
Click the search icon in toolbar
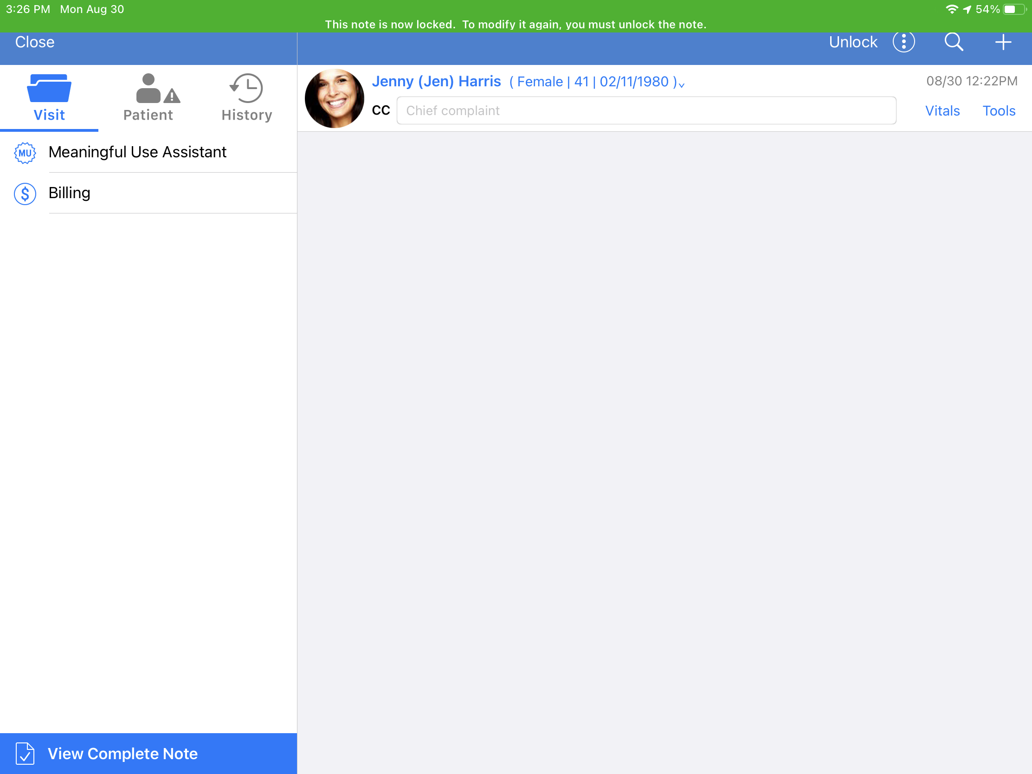coord(952,42)
